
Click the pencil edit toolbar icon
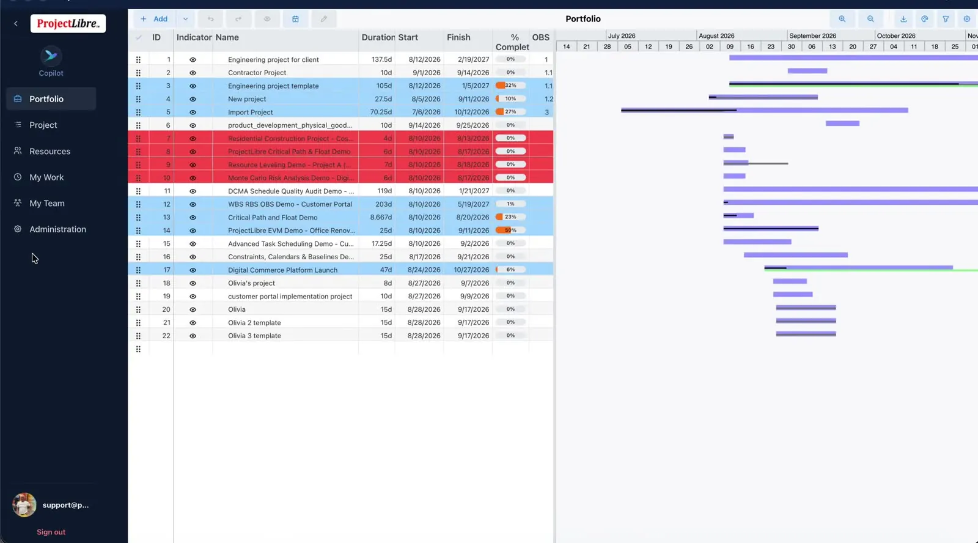pyautogui.click(x=324, y=19)
